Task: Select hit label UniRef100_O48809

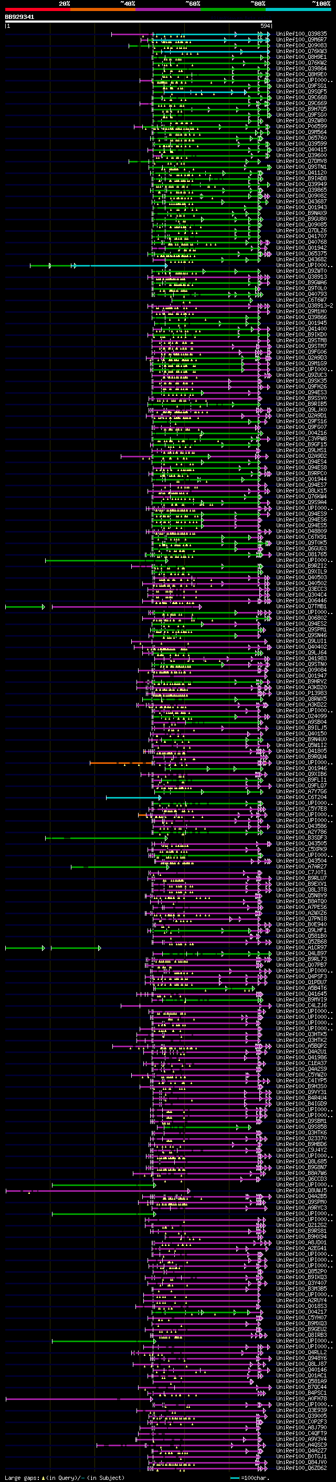Action: point(301,532)
